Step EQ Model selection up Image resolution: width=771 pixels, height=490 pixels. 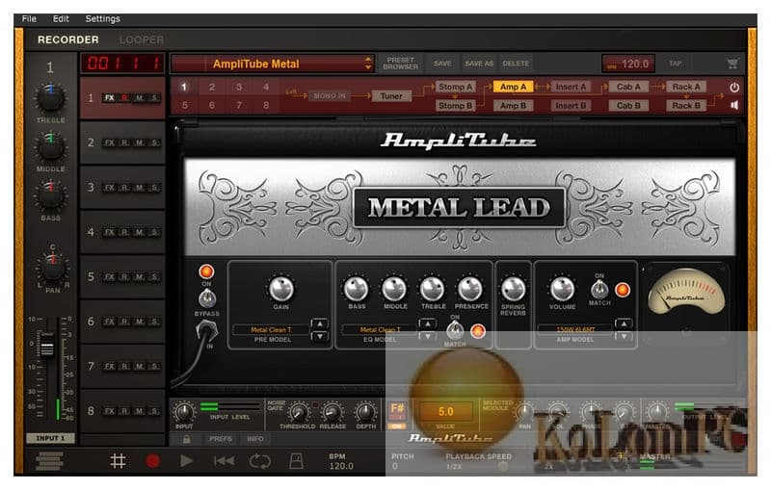(427, 323)
